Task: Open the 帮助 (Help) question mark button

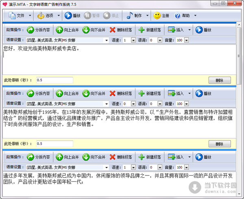Action: (182, 15)
